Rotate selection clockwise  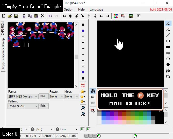coord(83,16)
